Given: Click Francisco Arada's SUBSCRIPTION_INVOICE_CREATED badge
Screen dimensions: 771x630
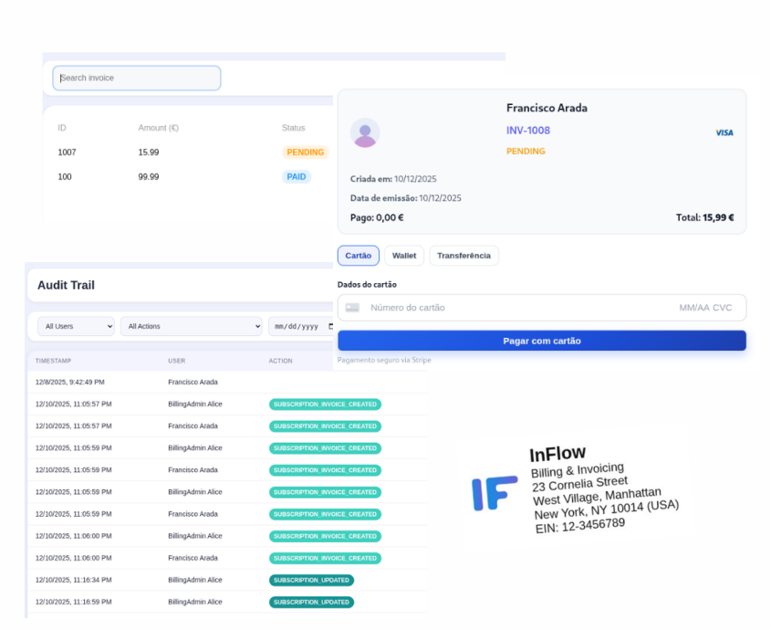Looking at the screenshot, I should [x=325, y=425].
